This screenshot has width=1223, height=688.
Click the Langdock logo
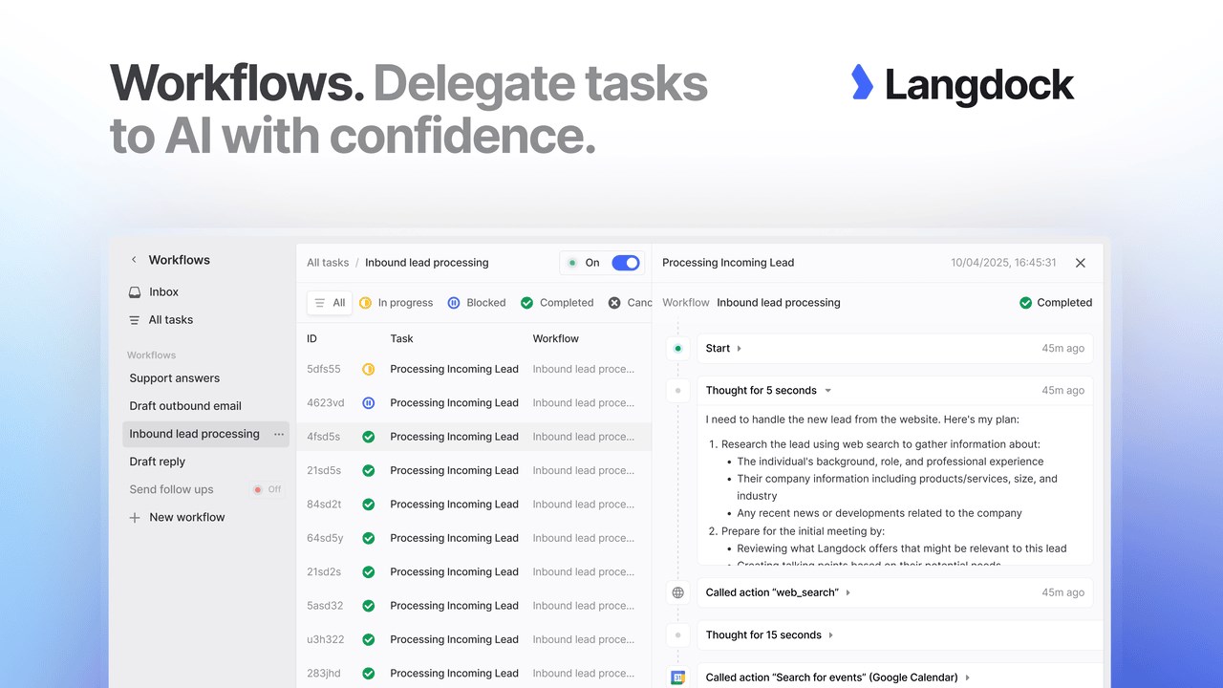[x=962, y=85]
